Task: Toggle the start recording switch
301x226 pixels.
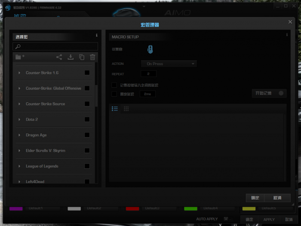Action: tap(281, 93)
